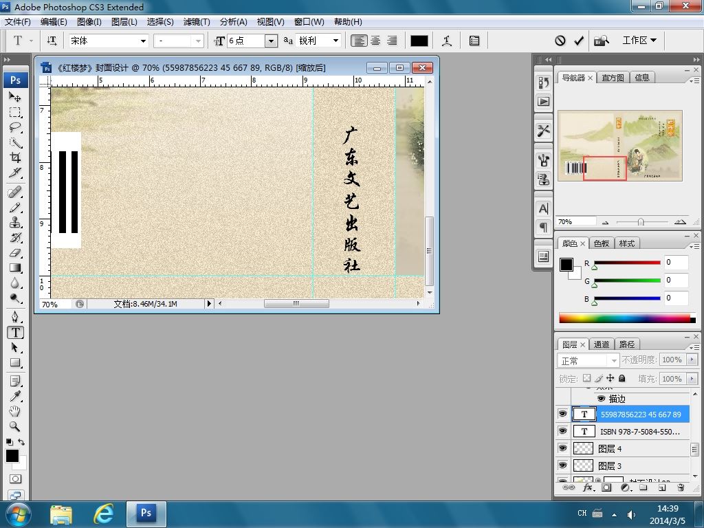The height and width of the screenshot is (528, 704).
Task: Select the Hand tool
Action: pos(15,411)
